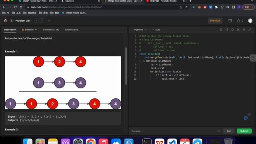The width and height of the screenshot is (256, 144).
Task: Open the Submissions tab
Action: [x=71, y=30]
